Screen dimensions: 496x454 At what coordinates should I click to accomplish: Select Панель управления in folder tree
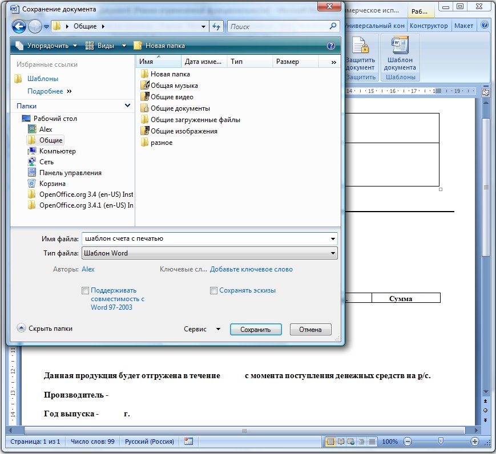point(65,173)
